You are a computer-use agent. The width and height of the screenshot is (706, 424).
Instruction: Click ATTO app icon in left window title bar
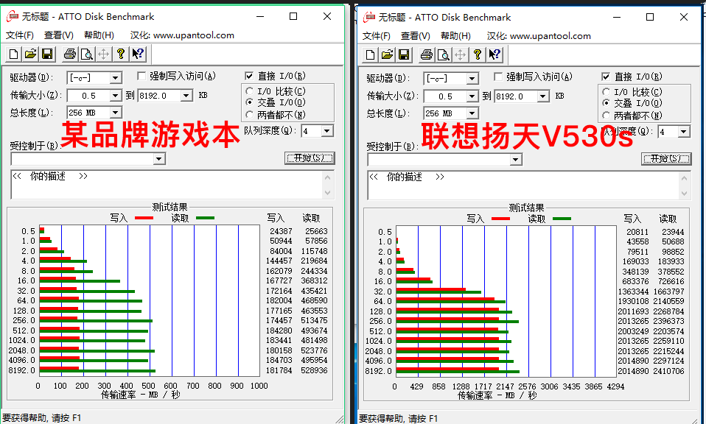pos(13,17)
